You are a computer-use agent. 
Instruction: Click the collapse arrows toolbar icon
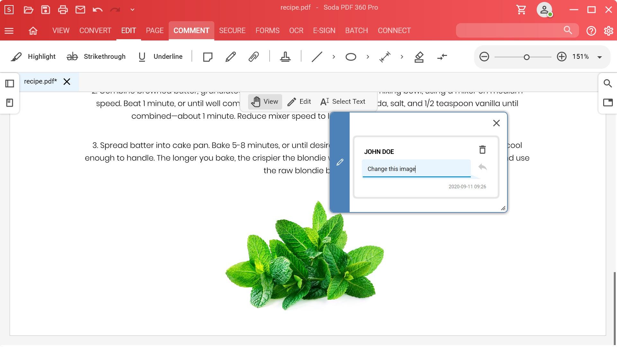[x=442, y=57]
